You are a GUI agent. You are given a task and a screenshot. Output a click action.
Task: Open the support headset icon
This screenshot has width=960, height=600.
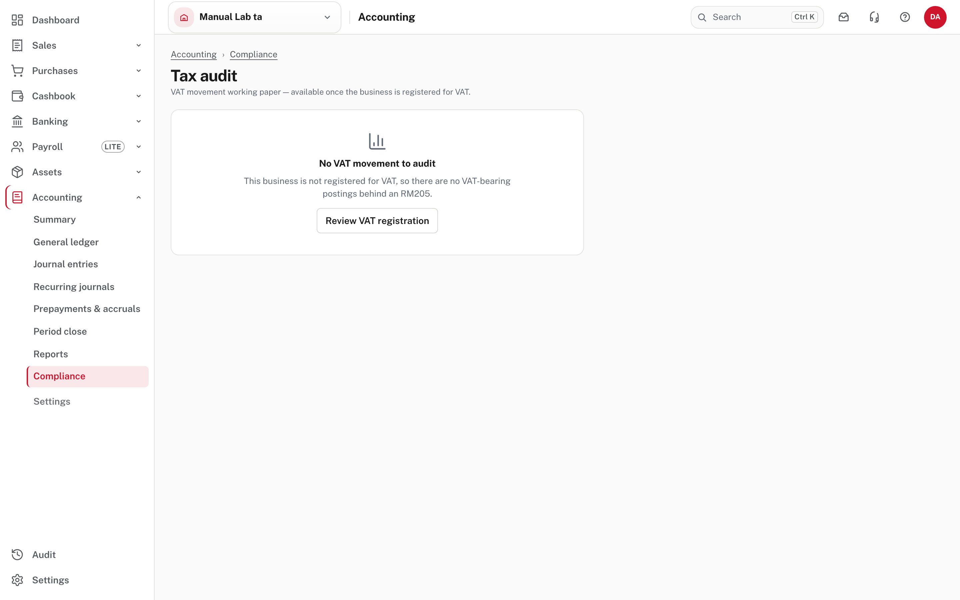pyautogui.click(x=874, y=17)
